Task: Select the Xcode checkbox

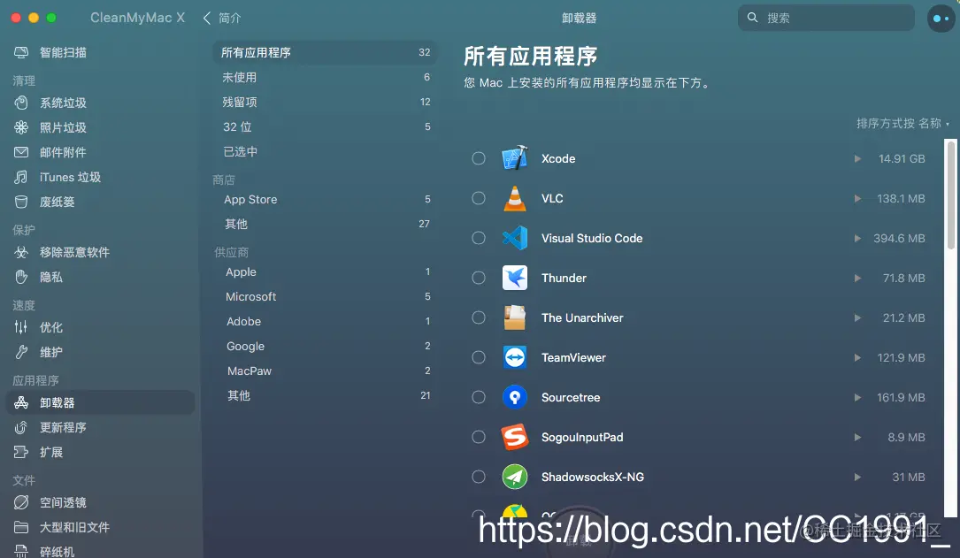Action: tap(479, 158)
